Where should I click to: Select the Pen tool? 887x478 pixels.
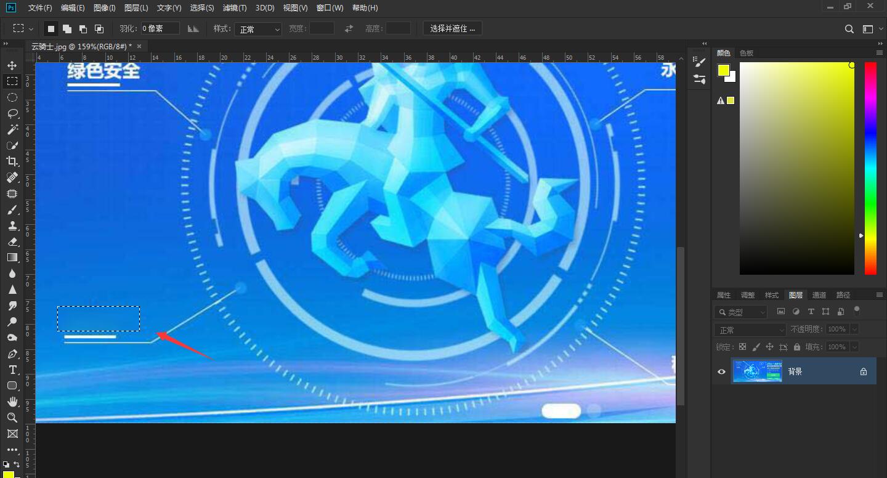tap(12, 354)
